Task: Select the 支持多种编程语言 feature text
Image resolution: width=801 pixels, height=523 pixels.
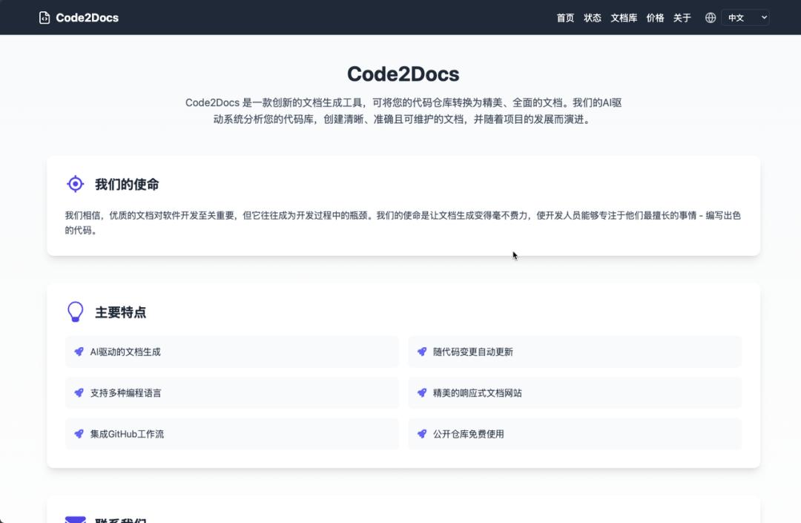Action: 125,392
